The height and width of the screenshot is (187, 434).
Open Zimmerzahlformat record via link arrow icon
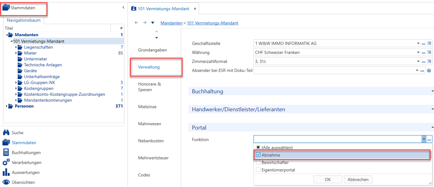coord(429,62)
